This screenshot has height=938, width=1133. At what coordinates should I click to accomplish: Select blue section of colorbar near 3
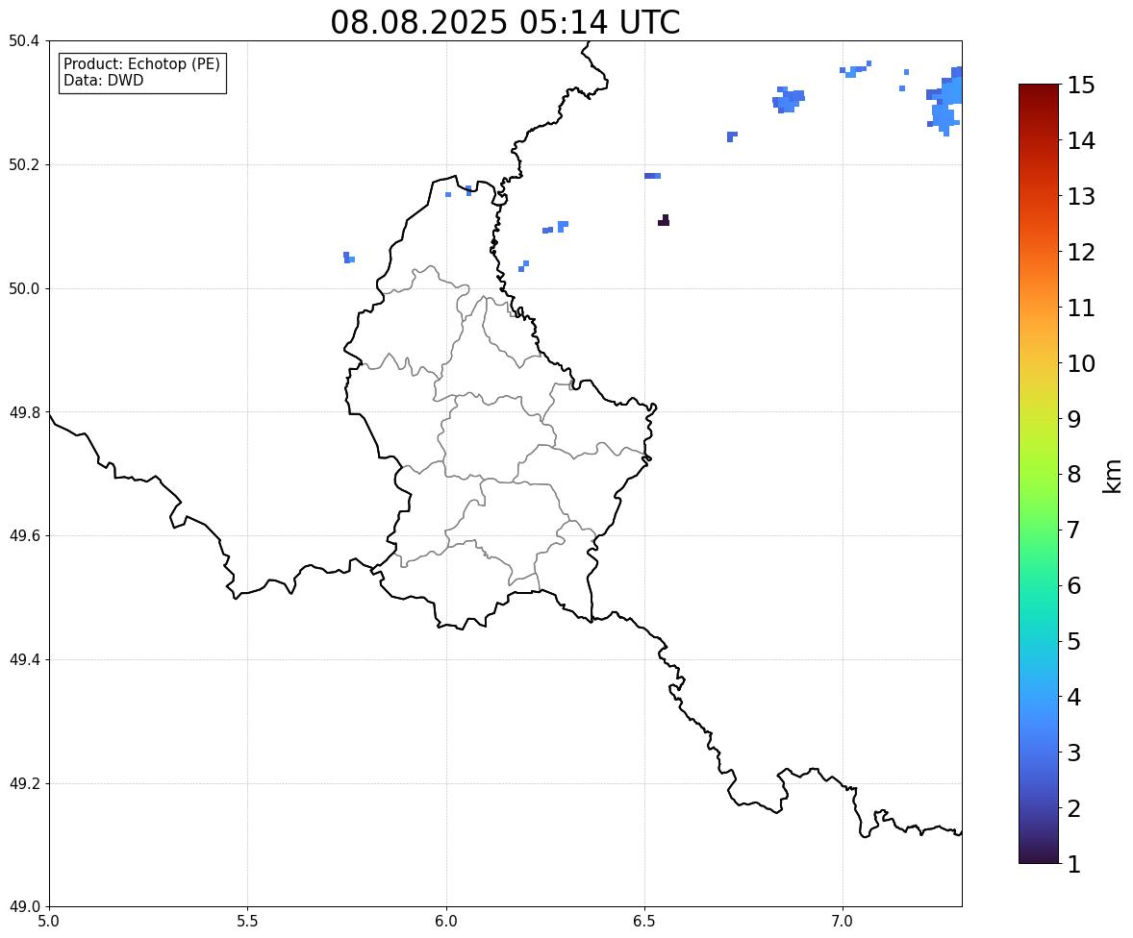coord(1039,753)
